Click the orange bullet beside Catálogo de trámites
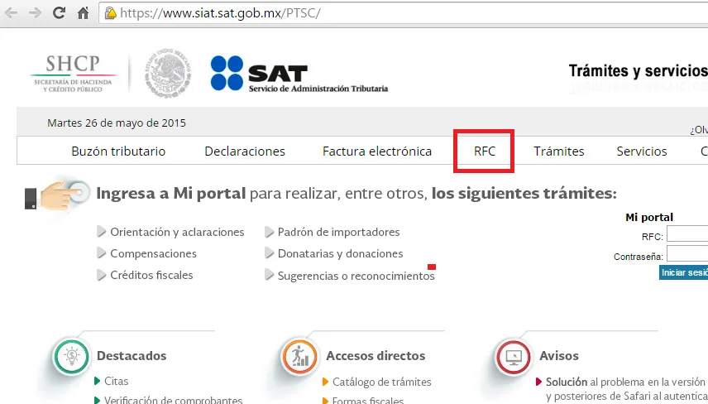 (326, 382)
